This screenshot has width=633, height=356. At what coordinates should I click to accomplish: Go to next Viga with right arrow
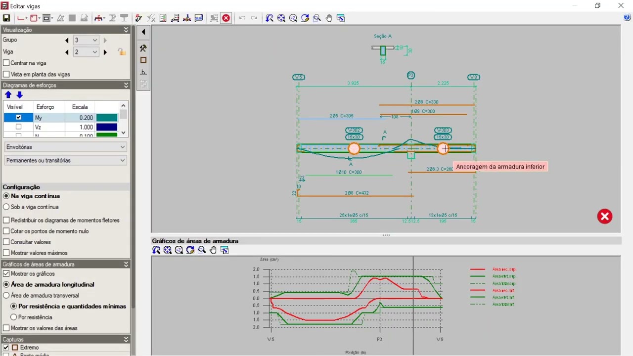coord(105,52)
